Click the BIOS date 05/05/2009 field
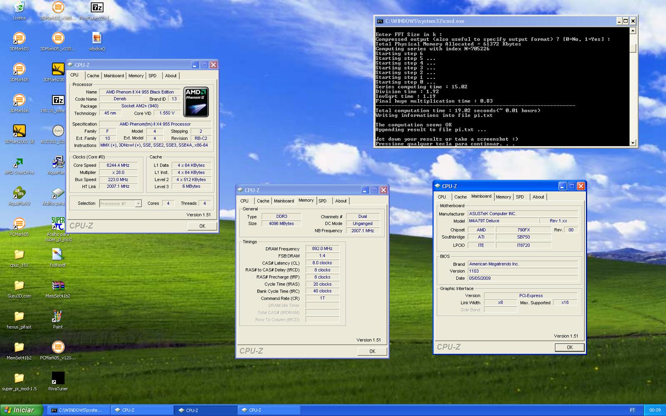 (522, 278)
